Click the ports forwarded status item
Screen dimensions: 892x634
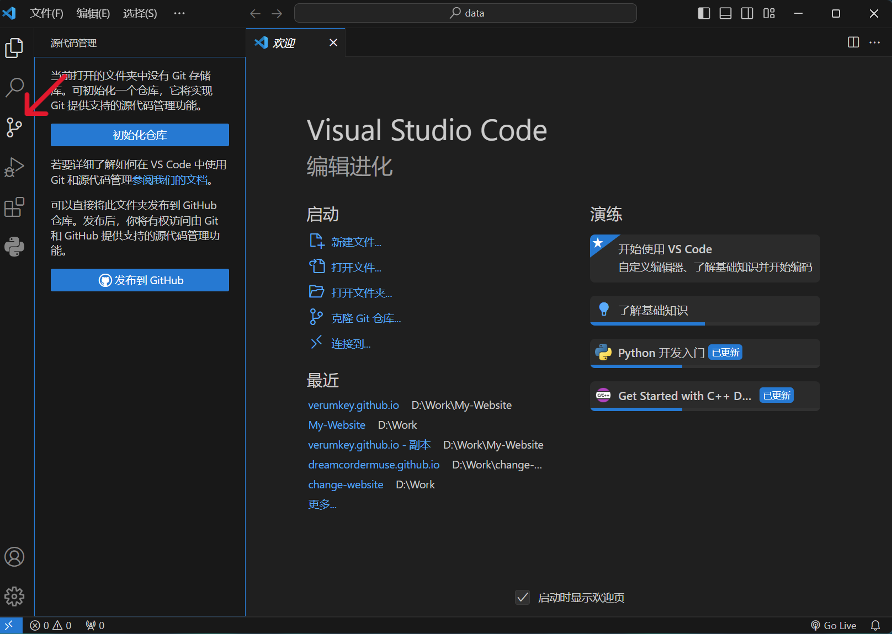[95, 625]
